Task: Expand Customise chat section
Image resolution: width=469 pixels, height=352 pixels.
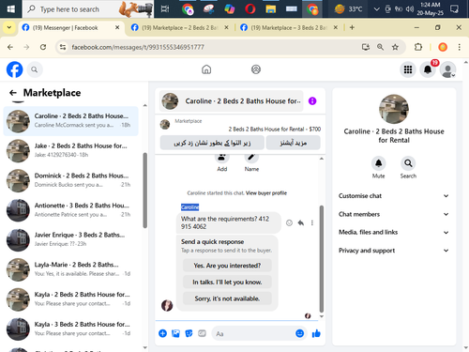Action: coord(394,196)
